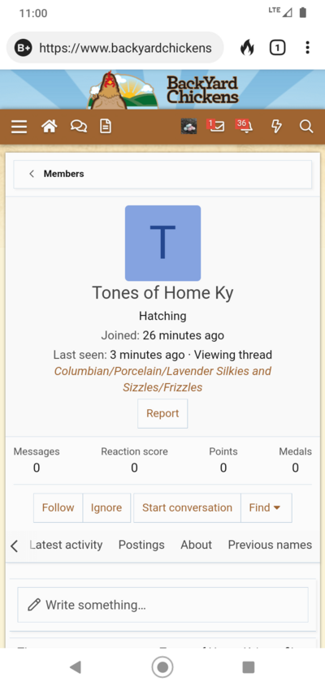Expand the Find dropdown
This screenshot has height=686, width=325.
(266, 508)
